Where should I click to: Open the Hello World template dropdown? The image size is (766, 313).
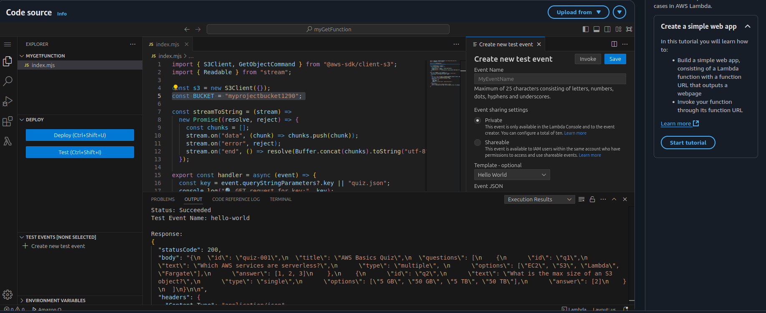tap(512, 175)
